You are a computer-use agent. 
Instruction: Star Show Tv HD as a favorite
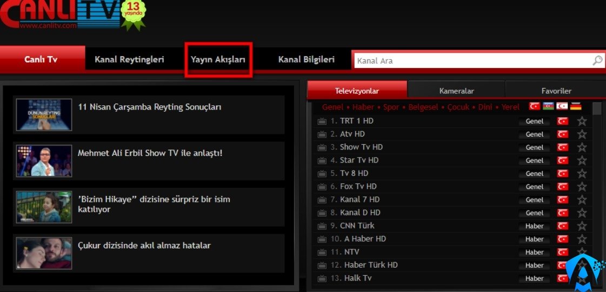pos(582,147)
